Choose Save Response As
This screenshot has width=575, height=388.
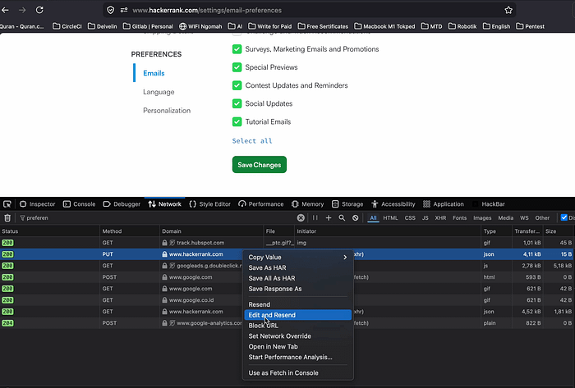(x=297, y=289)
